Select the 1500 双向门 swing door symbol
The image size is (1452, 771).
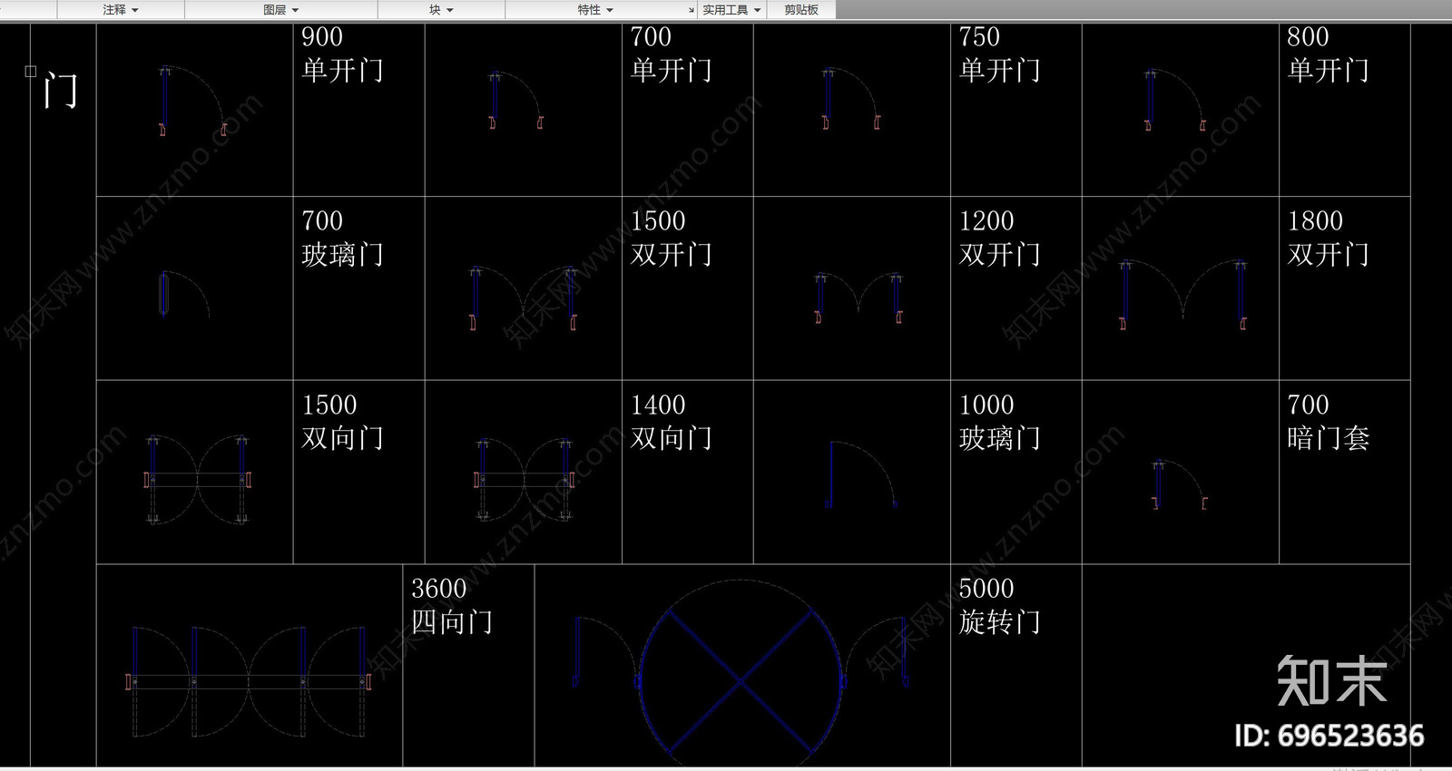(197, 480)
